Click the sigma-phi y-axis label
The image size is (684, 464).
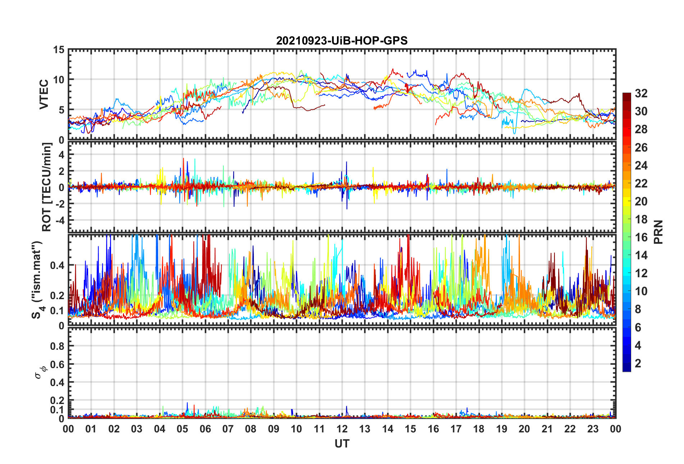(x=40, y=372)
